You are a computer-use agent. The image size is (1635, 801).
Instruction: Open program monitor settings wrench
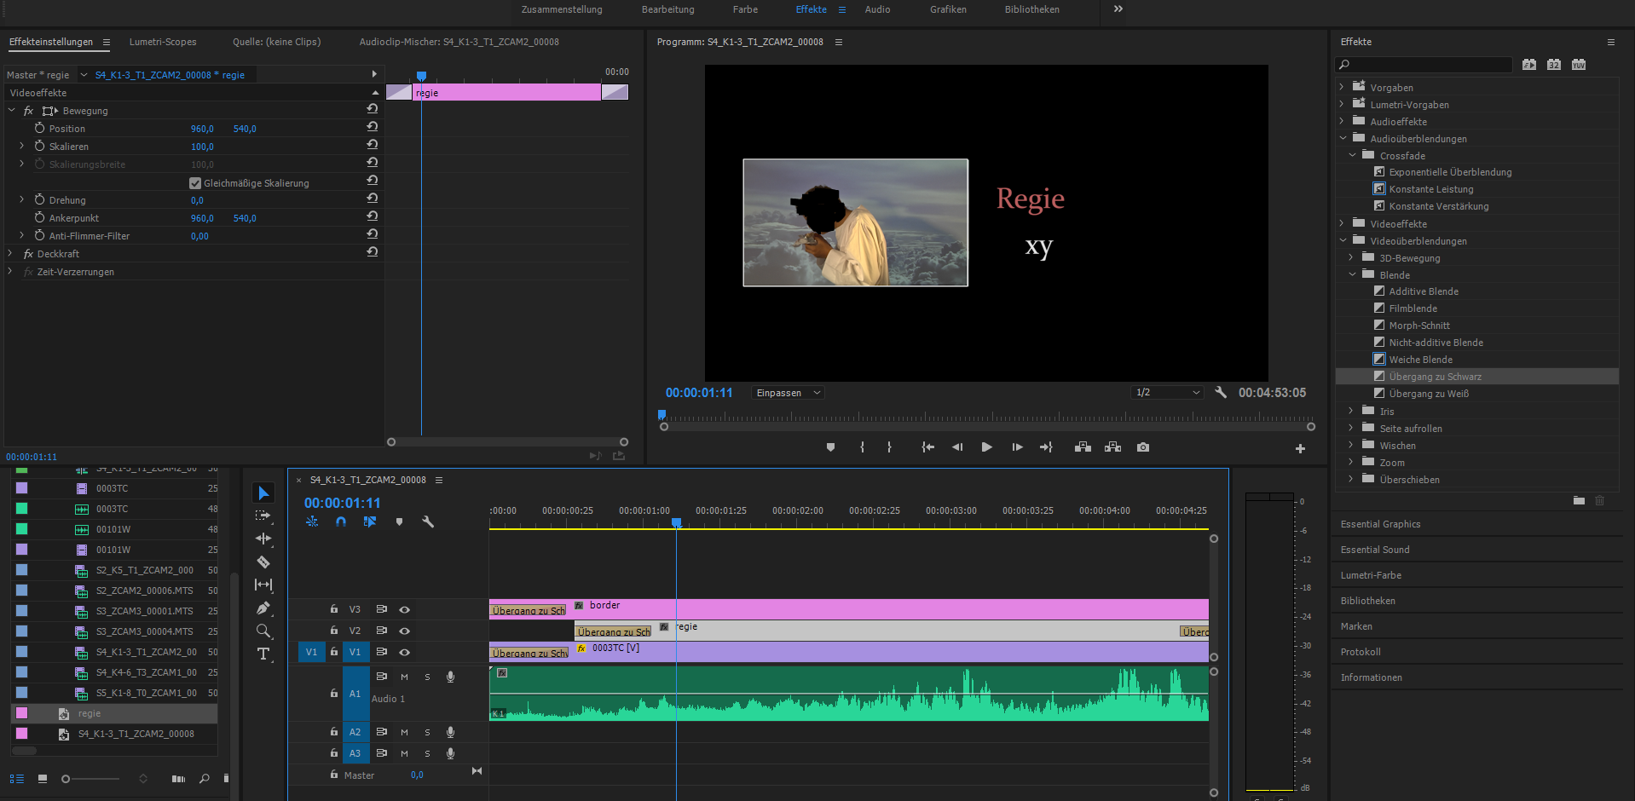[1221, 392]
